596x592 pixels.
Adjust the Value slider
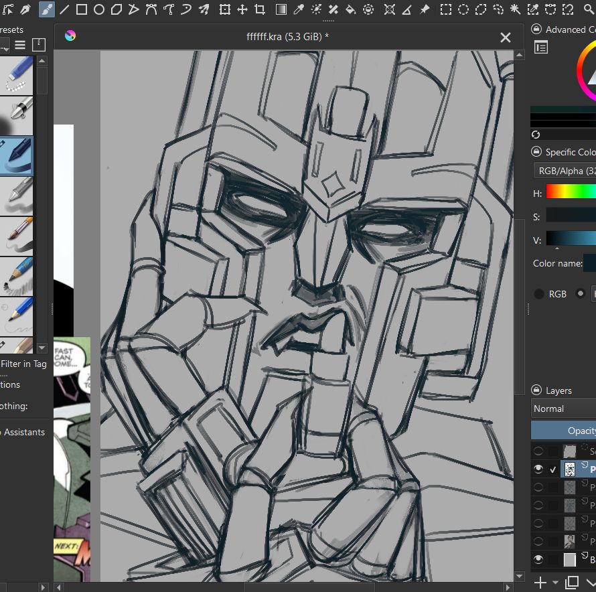tap(571, 238)
